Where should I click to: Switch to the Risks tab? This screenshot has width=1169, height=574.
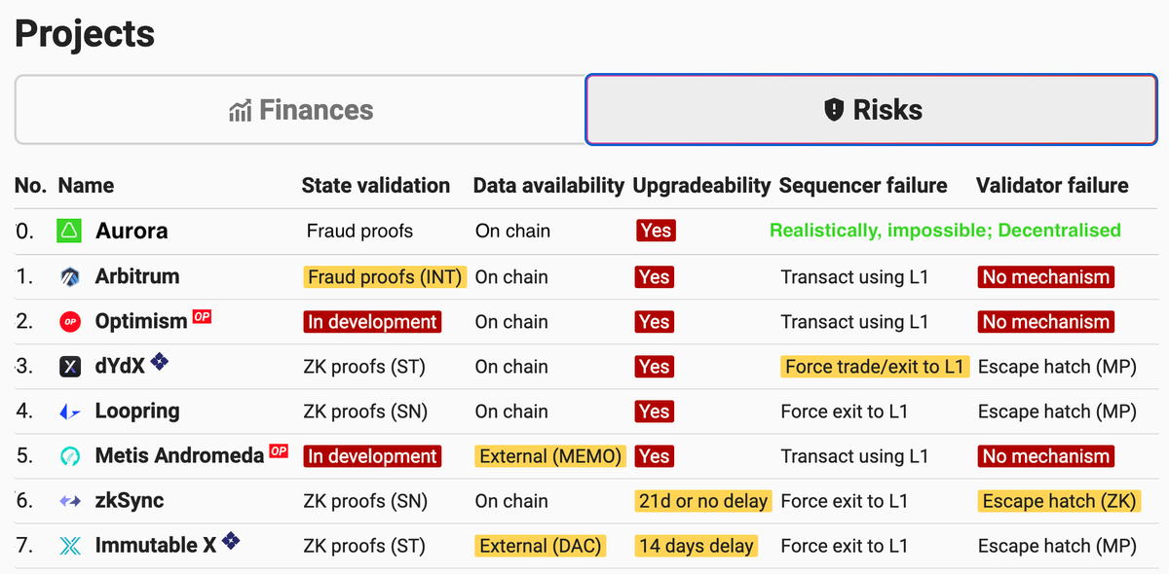coord(872,110)
